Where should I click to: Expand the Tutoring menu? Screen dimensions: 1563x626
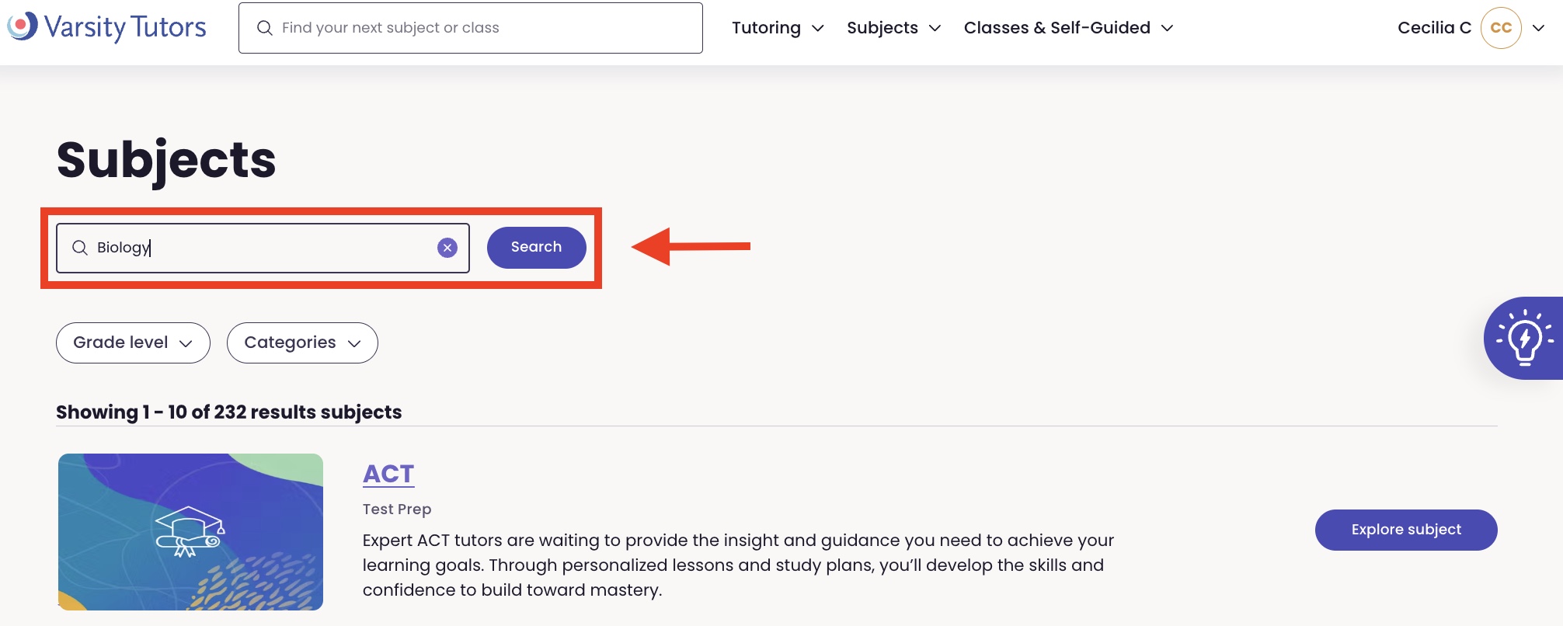[x=766, y=28]
